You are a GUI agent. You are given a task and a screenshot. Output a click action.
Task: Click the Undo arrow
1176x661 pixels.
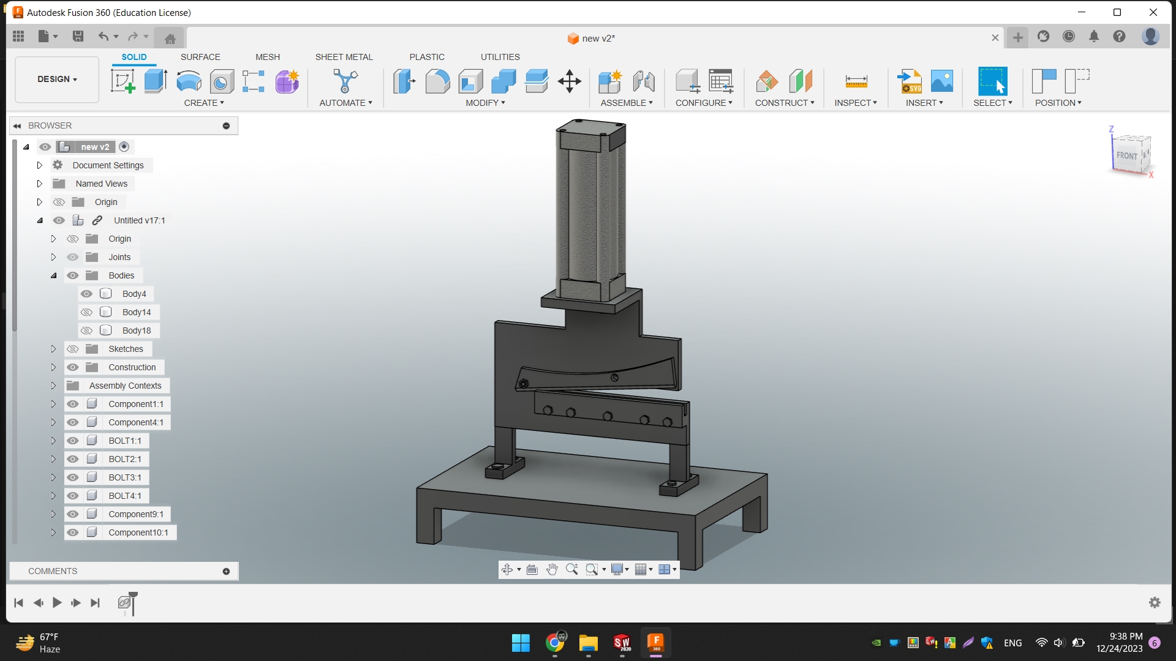coord(103,37)
